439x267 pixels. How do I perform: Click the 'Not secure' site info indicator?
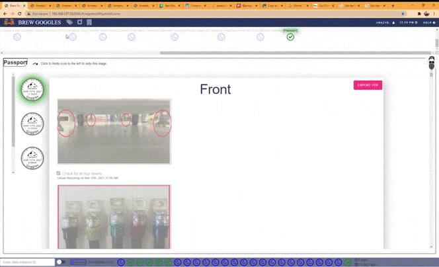[x=38, y=14]
